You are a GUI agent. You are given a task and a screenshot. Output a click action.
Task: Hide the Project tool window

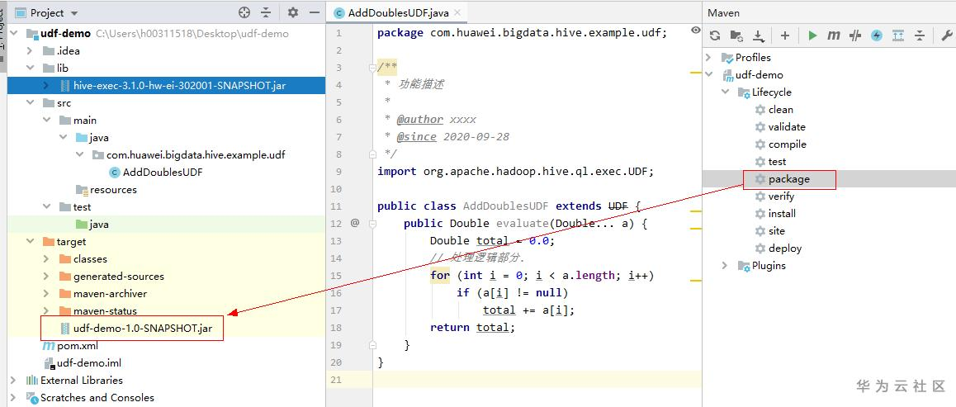tap(314, 12)
